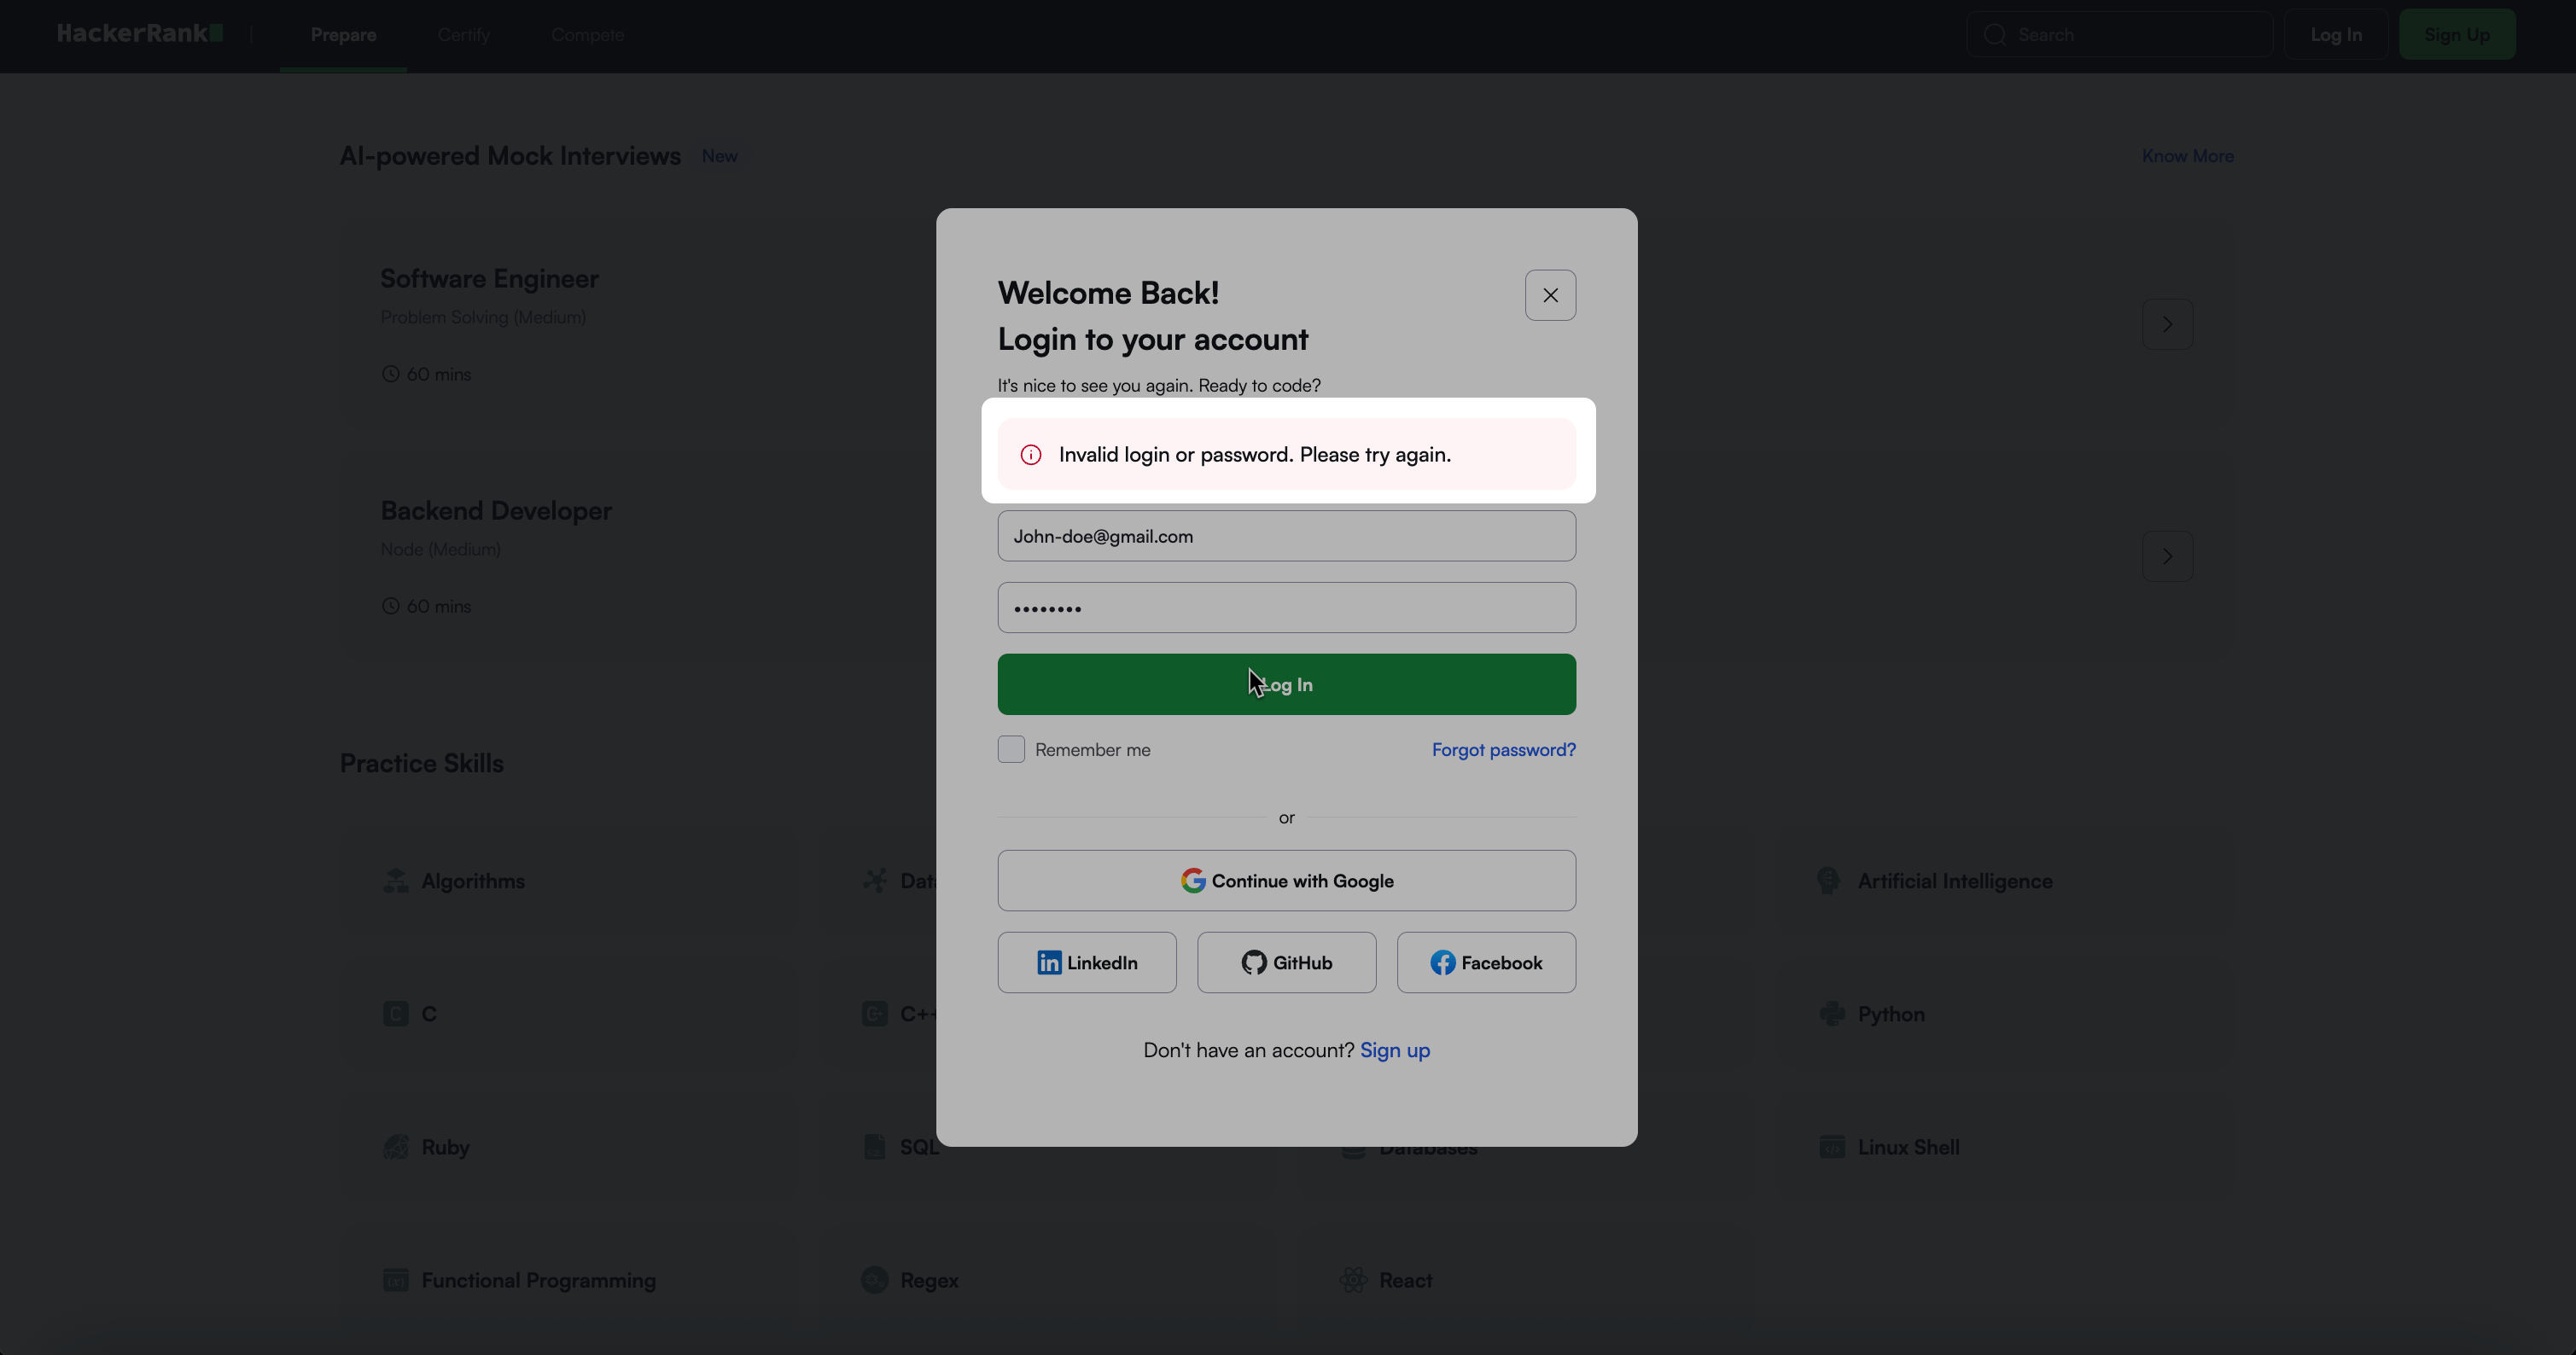Viewport: 2576px width, 1355px height.
Task: Select the Algorithms skill label
Action: [x=473, y=881]
